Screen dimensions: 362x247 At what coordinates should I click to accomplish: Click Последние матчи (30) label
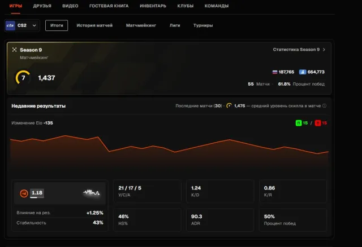point(199,106)
